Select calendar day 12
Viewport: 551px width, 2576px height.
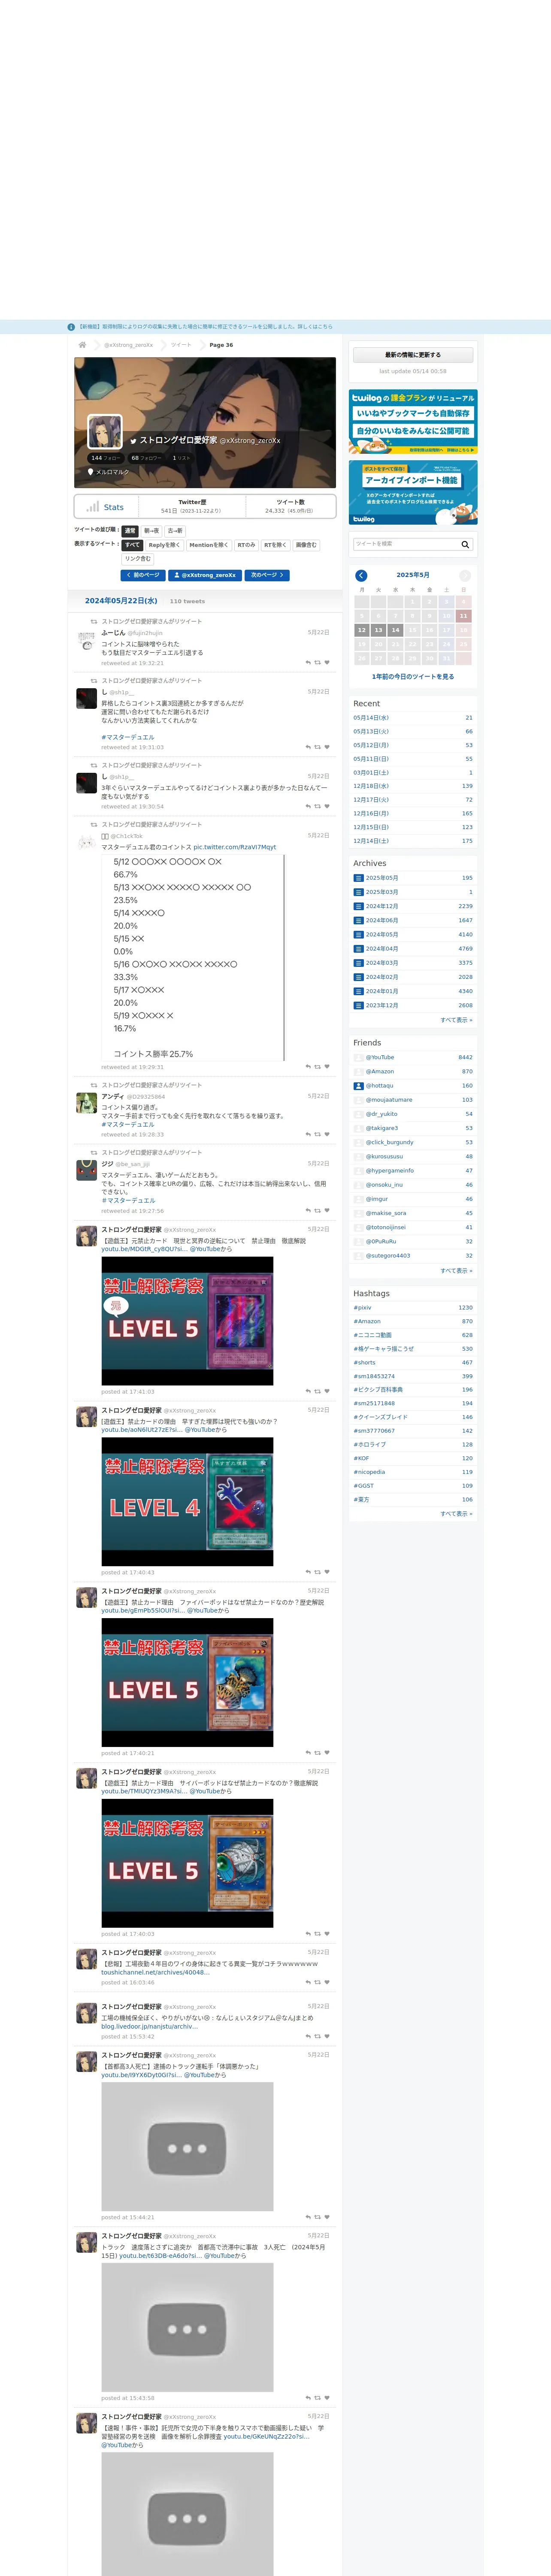click(x=362, y=630)
